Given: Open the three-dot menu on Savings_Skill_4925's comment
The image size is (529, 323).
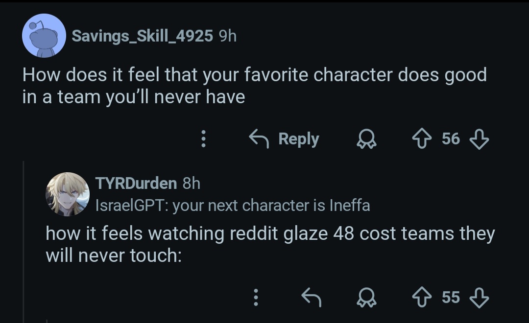Looking at the screenshot, I should click(203, 139).
